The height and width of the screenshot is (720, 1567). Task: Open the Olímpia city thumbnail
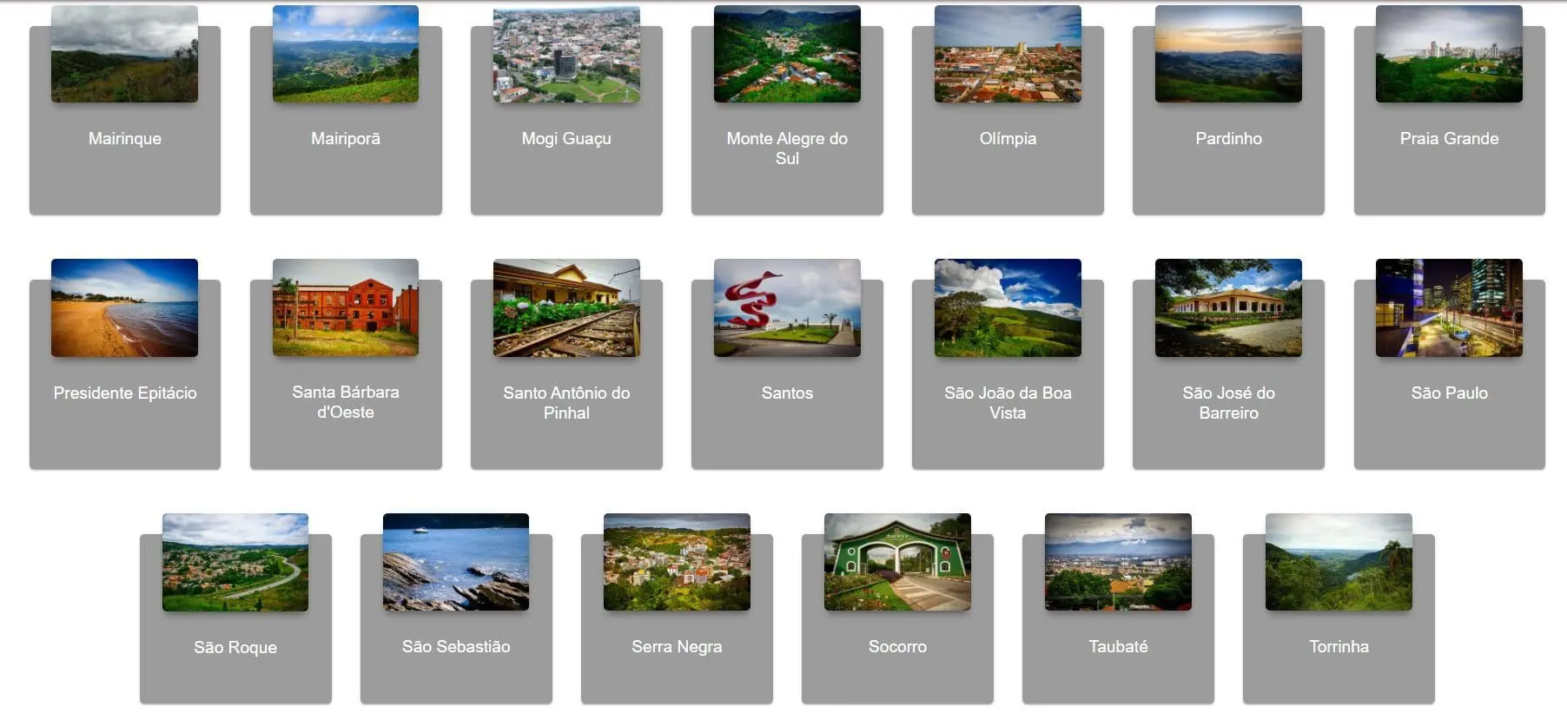point(1008,54)
